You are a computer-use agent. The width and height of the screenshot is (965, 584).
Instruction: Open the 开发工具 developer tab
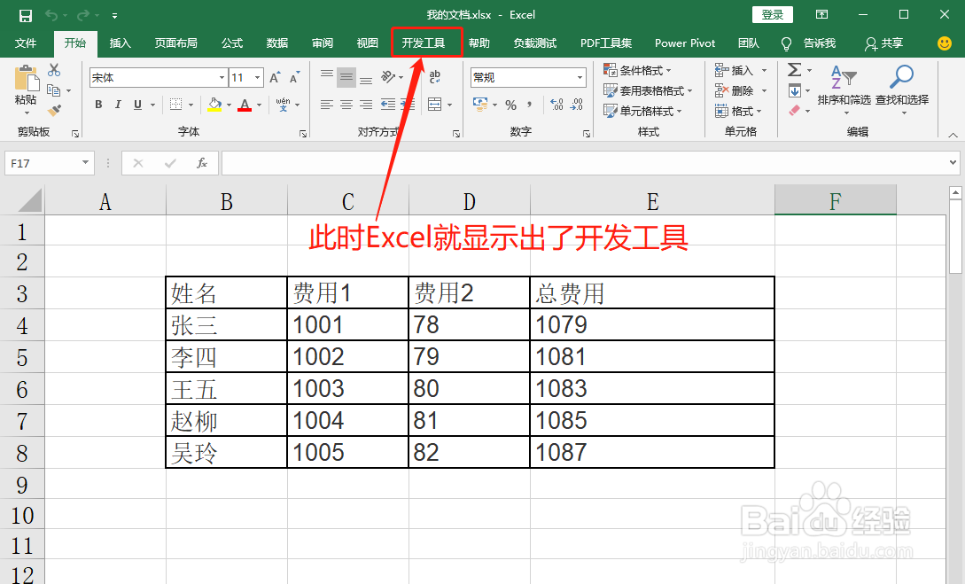point(424,43)
